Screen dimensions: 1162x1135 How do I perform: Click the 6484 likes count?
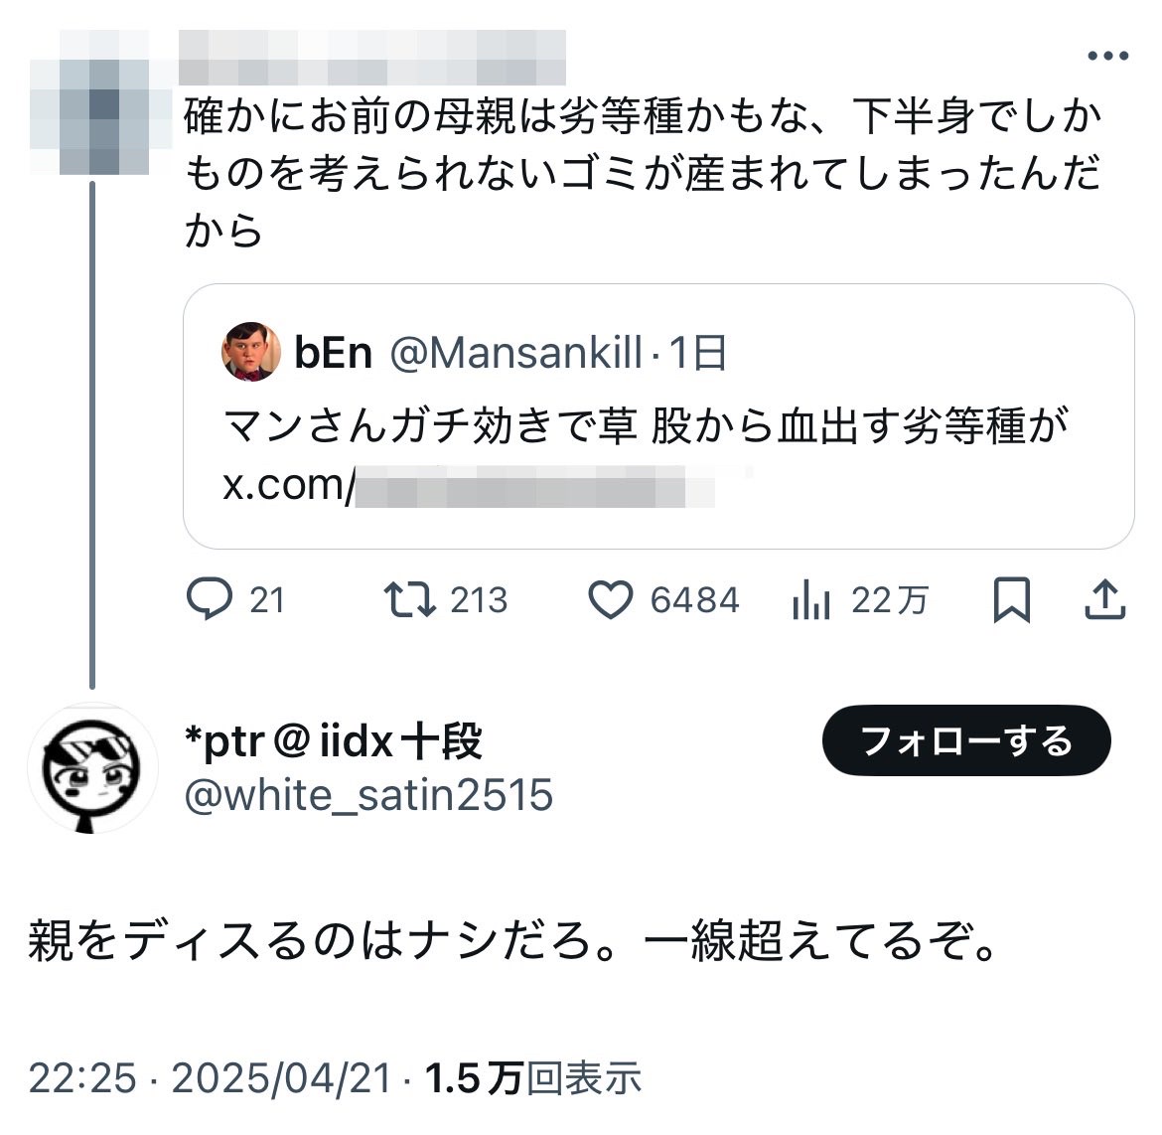[x=694, y=600]
